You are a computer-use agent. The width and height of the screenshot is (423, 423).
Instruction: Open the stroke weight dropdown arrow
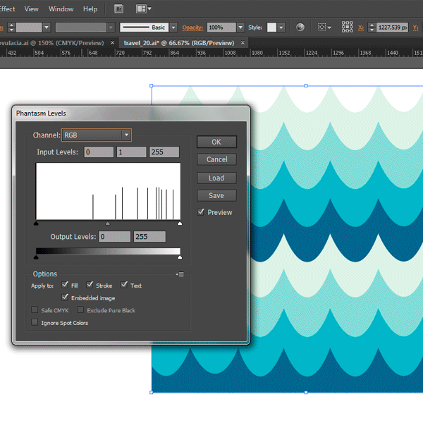click(47, 27)
